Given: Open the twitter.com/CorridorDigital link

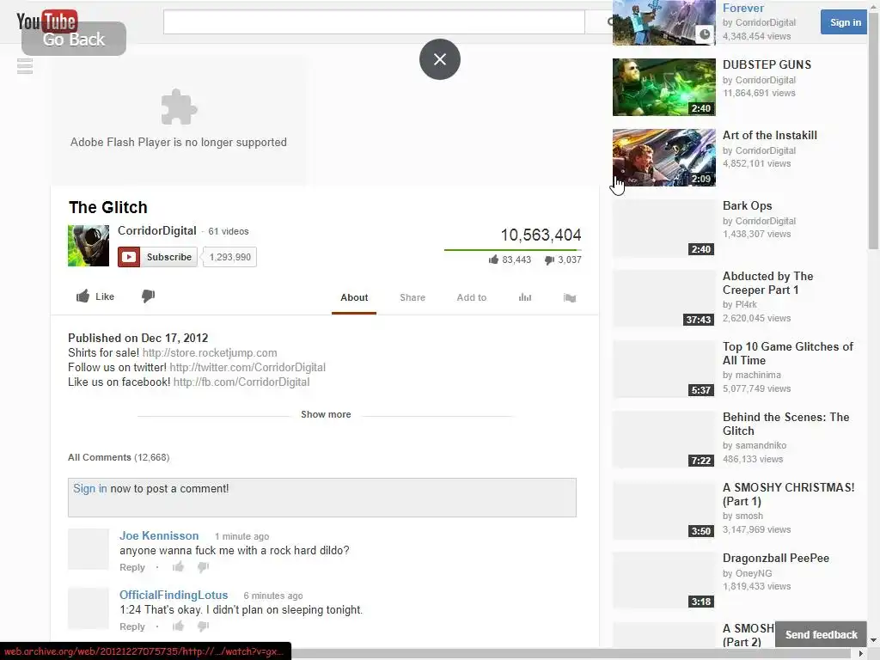Looking at the screenshot, I should 247,367.
